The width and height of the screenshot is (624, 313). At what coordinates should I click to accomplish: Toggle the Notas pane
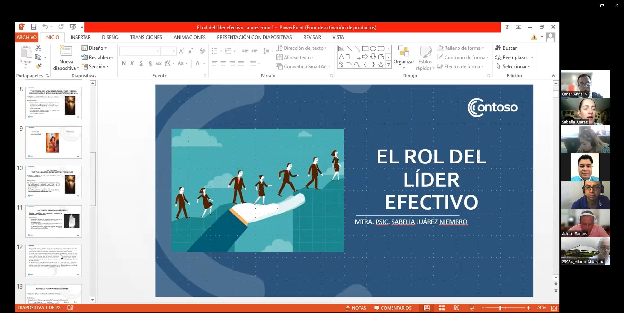click(356, 308)
